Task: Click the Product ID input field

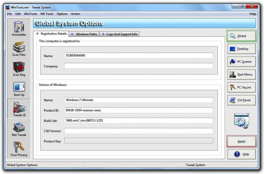Action: pyautogui.click(x=139, y=110)
